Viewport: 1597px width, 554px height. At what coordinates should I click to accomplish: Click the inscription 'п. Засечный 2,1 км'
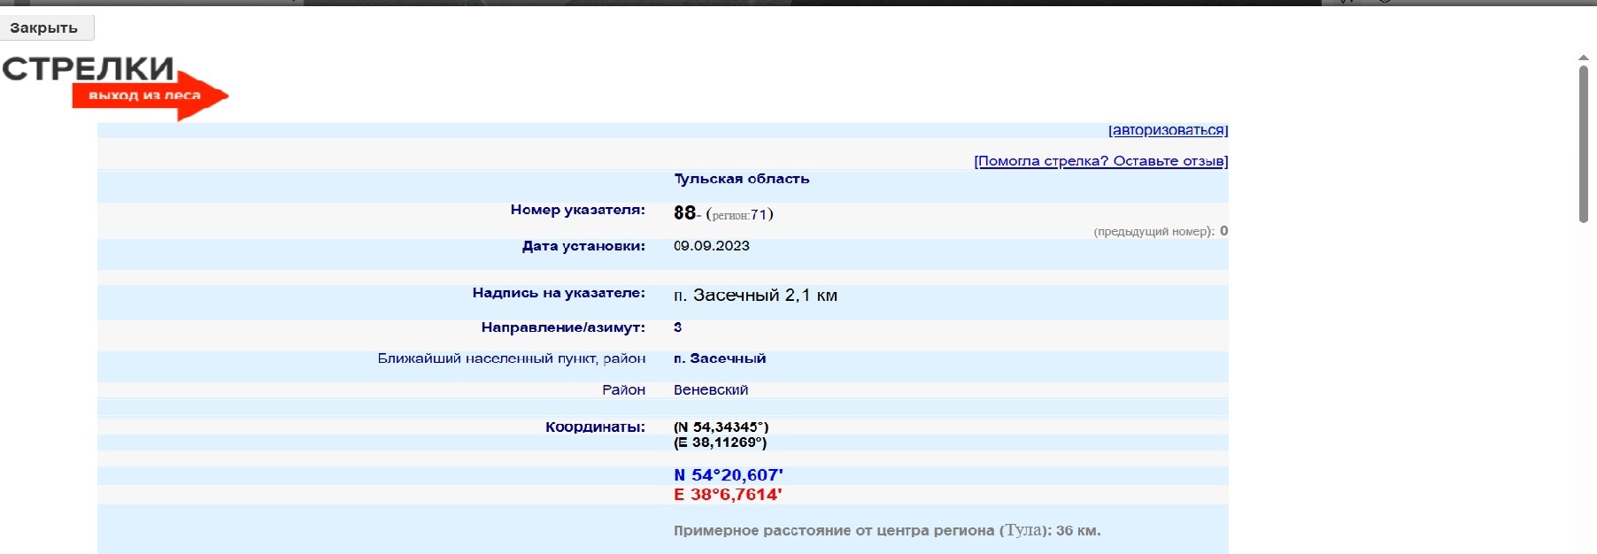point(755,295)
